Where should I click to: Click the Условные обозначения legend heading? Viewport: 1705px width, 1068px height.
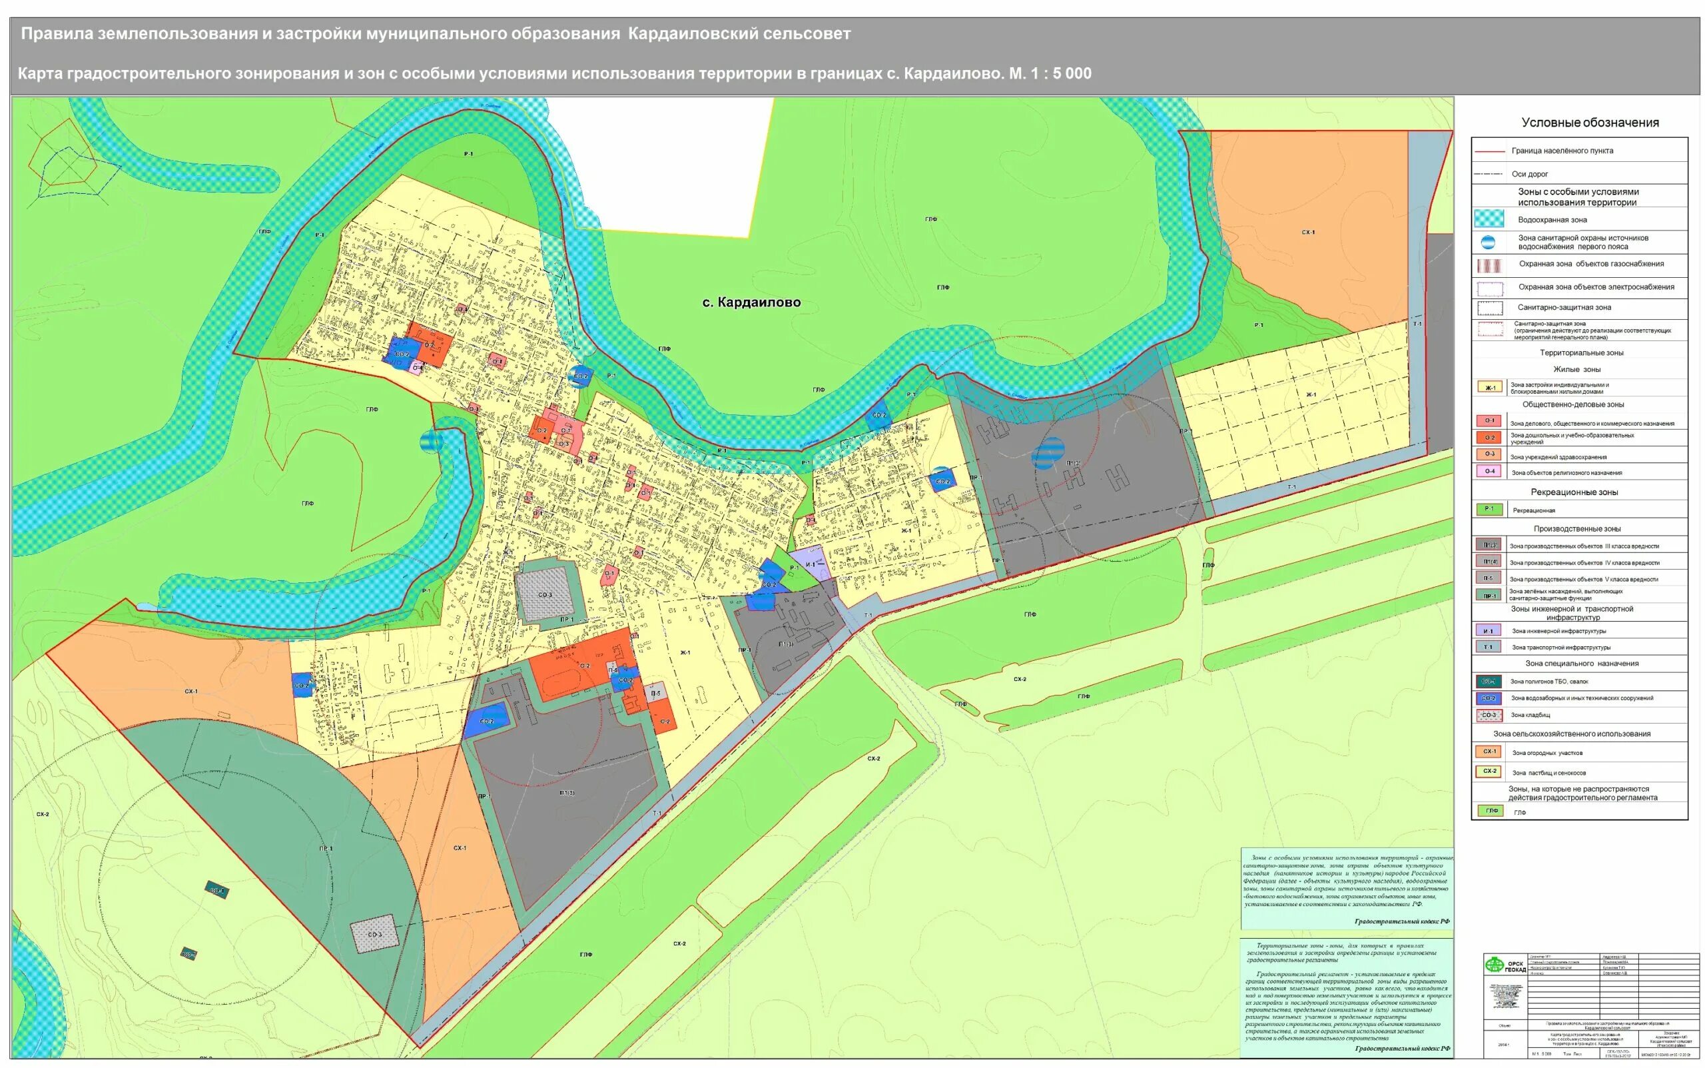coord(1589,123)
